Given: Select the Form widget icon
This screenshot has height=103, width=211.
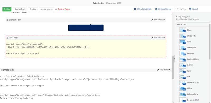Looking at the screenshot, I should tap(183, 71).
